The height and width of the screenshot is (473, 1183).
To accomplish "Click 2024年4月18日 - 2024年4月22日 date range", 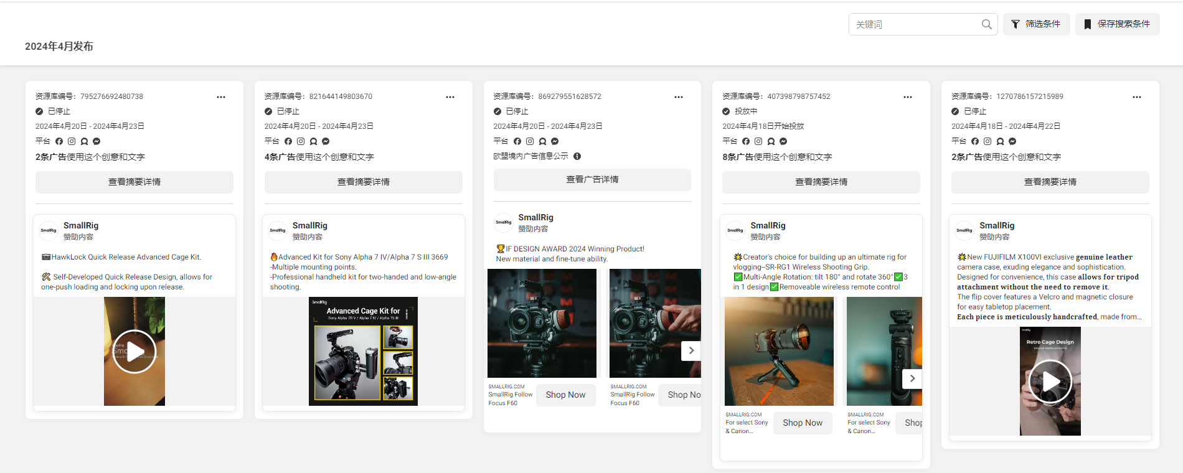I will pos(1006,126).
